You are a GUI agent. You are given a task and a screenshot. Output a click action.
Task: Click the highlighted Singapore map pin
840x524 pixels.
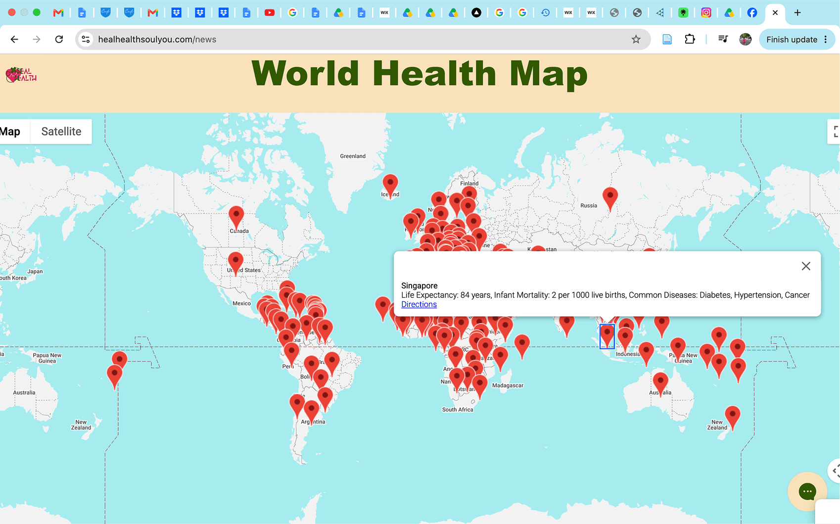(x=607, y=335)
